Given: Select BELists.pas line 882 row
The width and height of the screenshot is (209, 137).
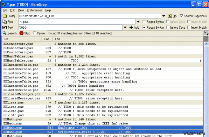Looking at the screenshot, I should coord(103,115).
